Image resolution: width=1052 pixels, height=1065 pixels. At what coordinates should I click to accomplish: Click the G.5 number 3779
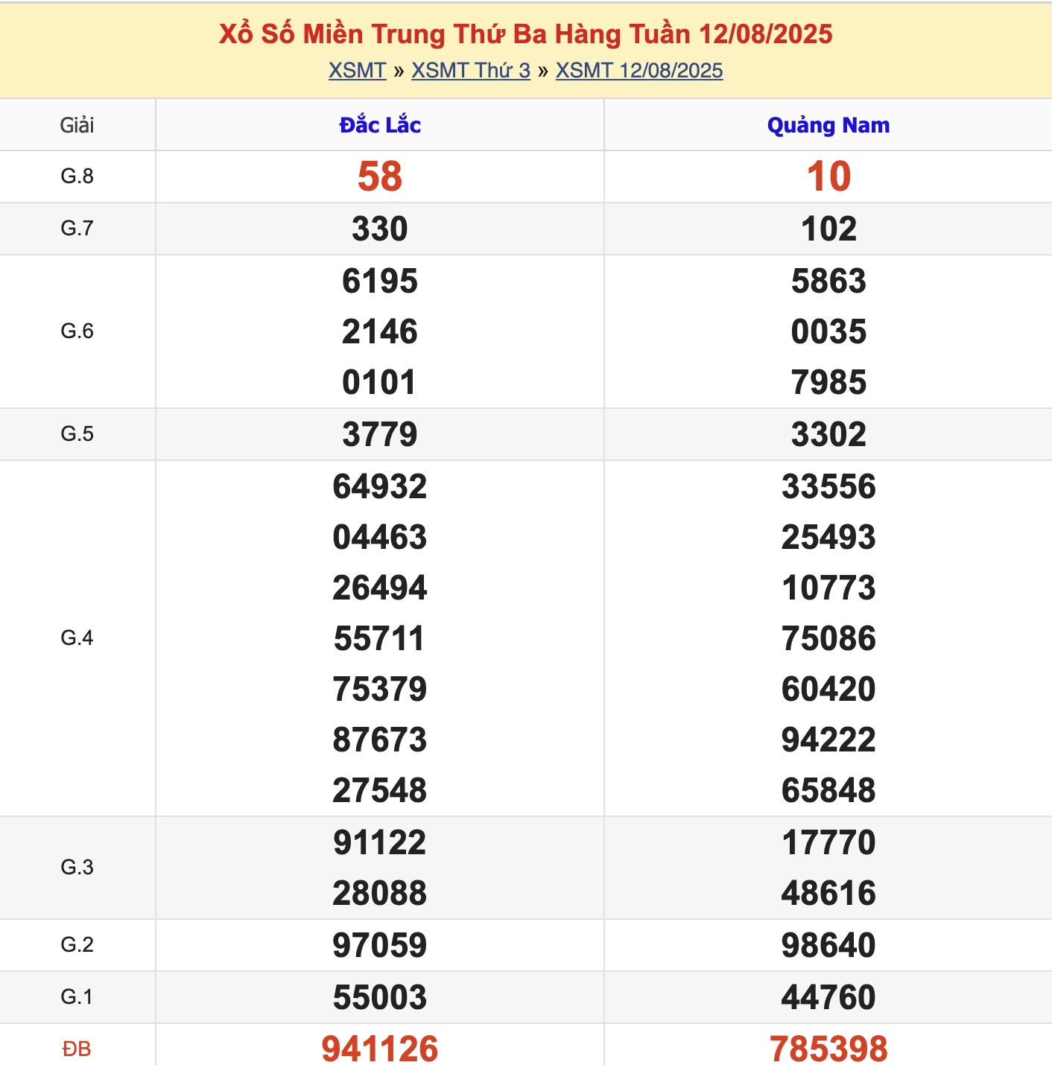380,435
